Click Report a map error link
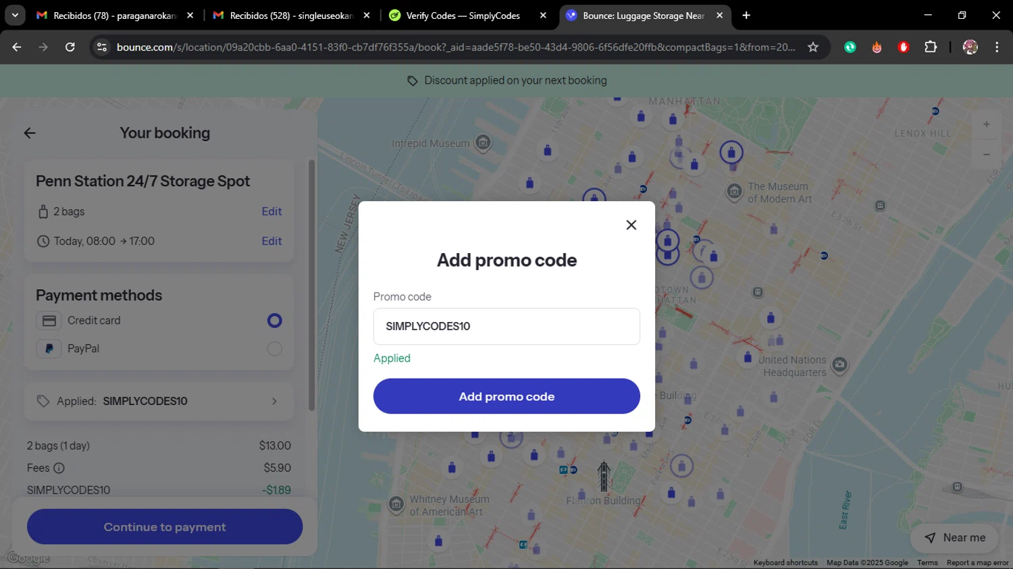The height and width of the screenshot is (569, 1013). tap(977, 562)
